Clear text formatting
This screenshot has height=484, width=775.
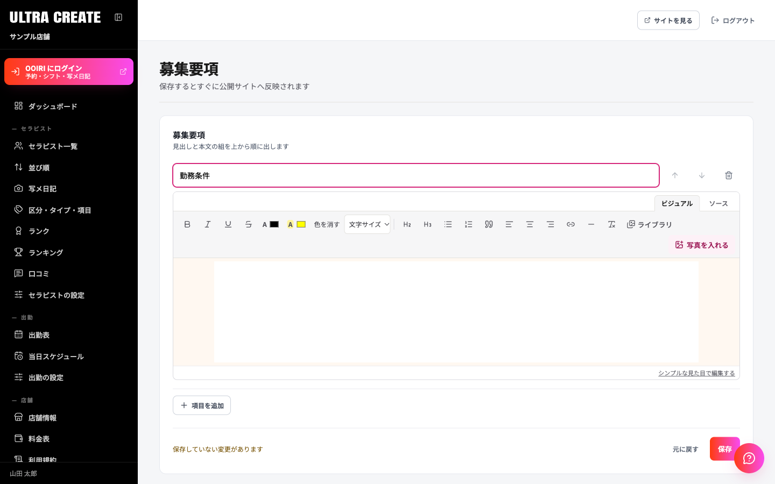coord(611,224)
